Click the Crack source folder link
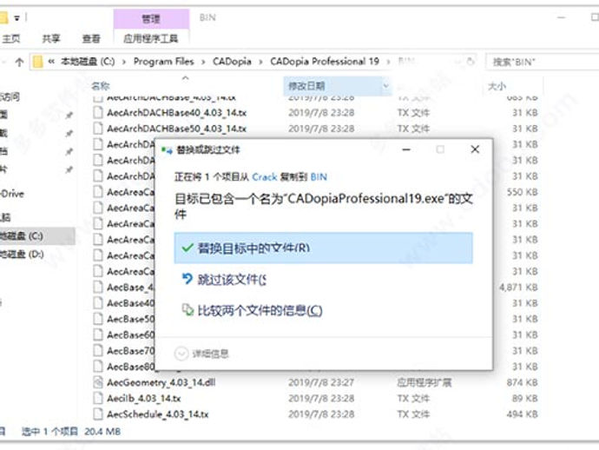 tap(265, 177)
